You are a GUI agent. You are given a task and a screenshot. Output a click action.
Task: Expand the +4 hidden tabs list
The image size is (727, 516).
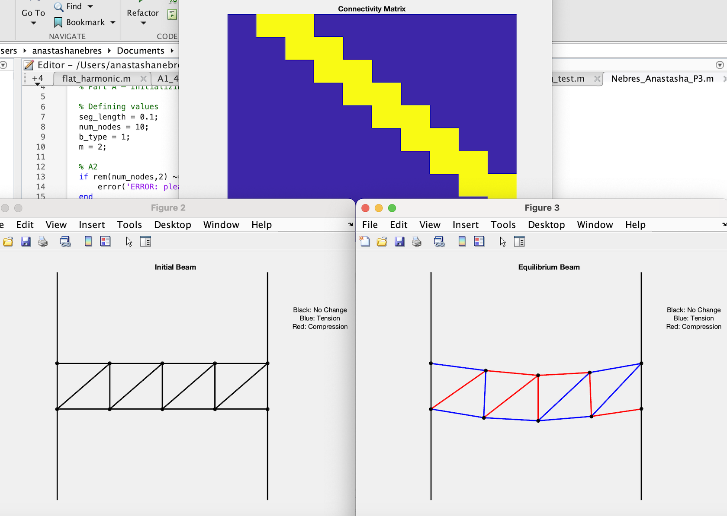(x=38, y=80)
